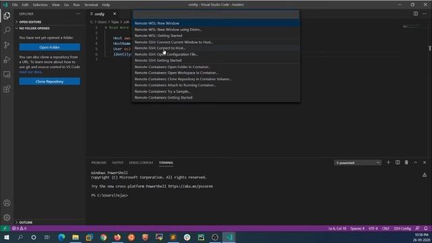The width and height of the screenshot is (432, 243).
Task: Open the Help menu
Action: coord(106,5)
